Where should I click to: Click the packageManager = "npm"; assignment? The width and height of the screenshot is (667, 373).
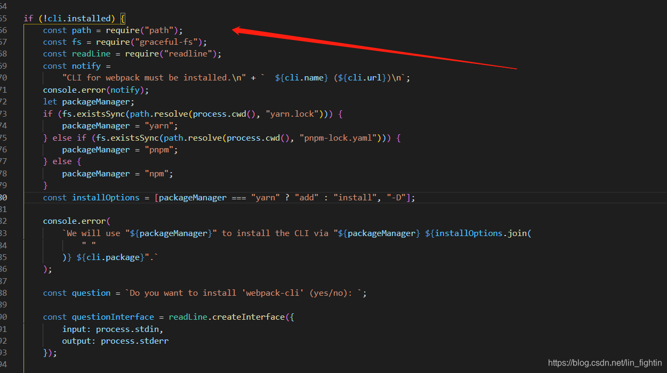click(118, 174)
